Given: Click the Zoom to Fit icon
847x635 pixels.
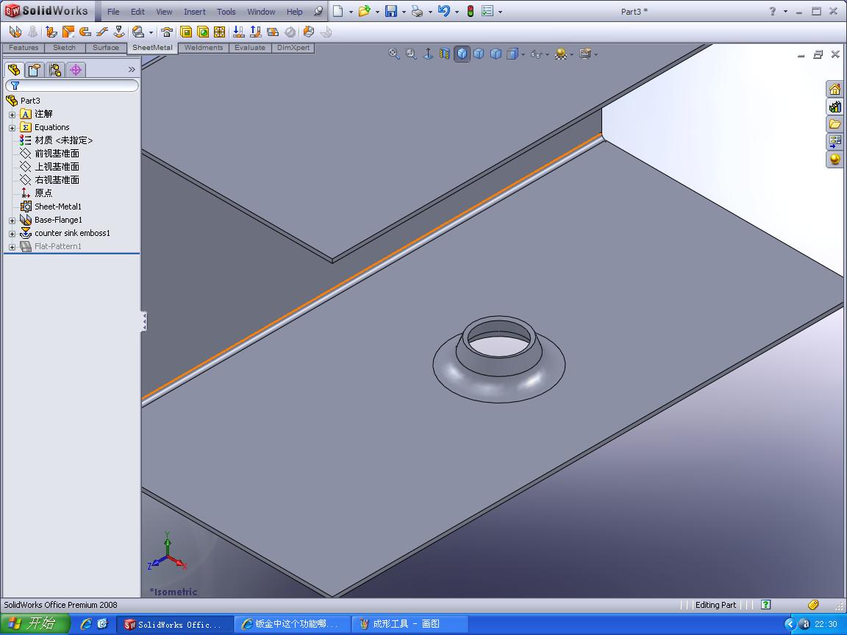Looking at the screenshot, I should point(394,54).
